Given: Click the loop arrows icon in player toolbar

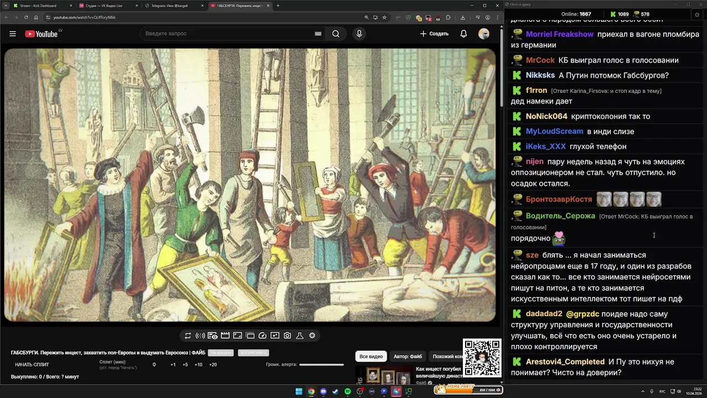Looking at the screenshot, I should [x=188, y=336].
